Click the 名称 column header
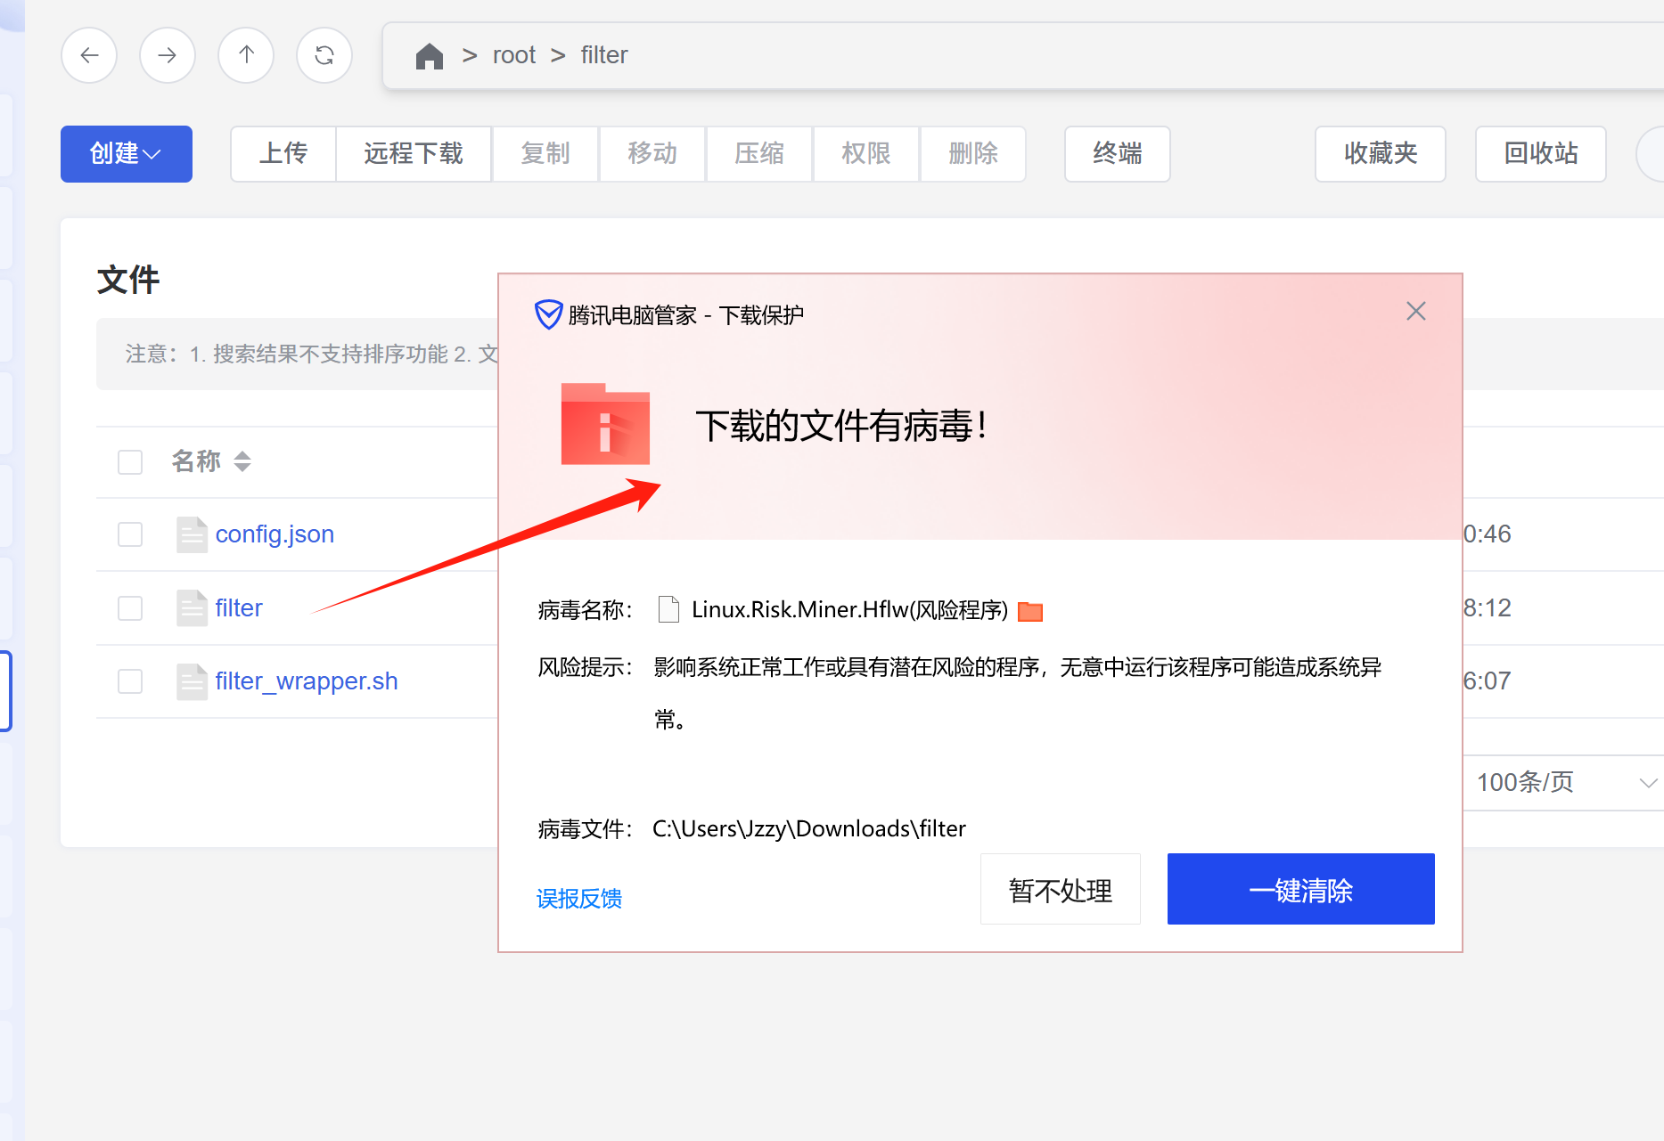The height and width of the screenshot is (1141, 1664). click(196, 461)
